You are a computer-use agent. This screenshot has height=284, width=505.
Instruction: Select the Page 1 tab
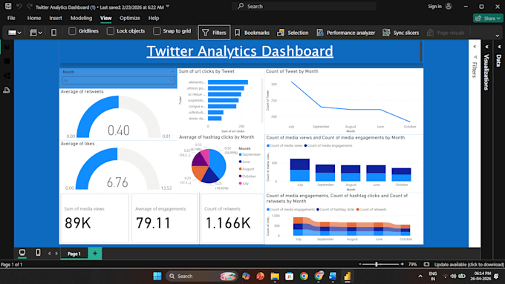74,254
